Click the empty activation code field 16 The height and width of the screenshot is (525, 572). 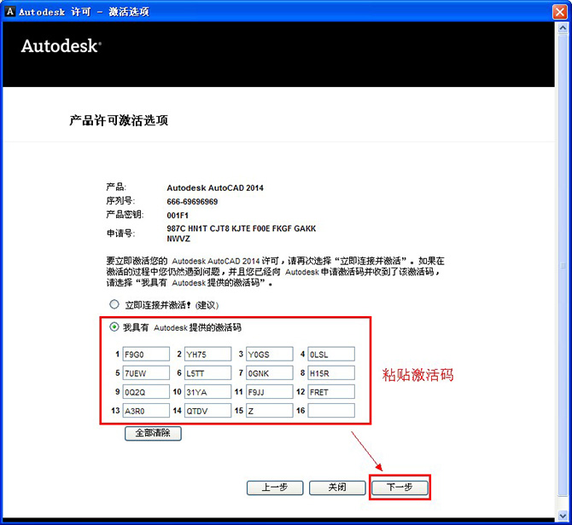(x=331, y=410)
